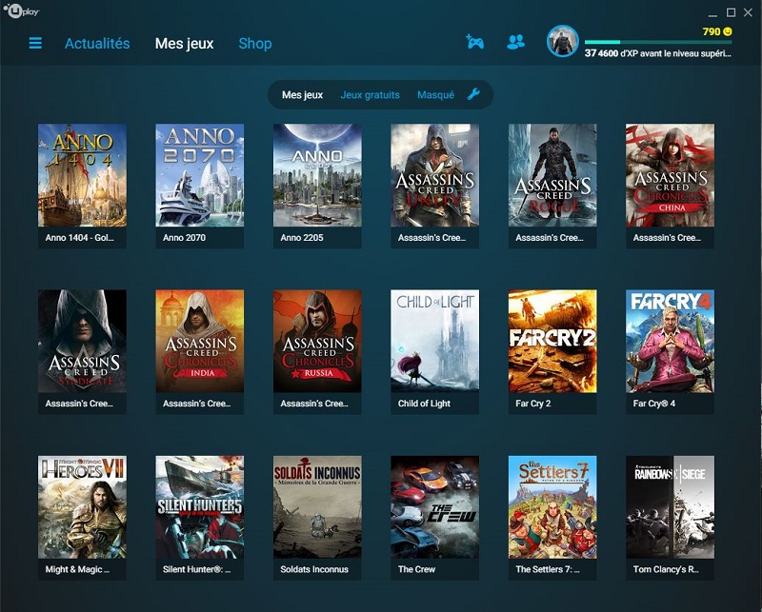762x612 pixels.
Task: Open the Anno 1404 cover
Action: pyautogui.click(x=82, y=175)
